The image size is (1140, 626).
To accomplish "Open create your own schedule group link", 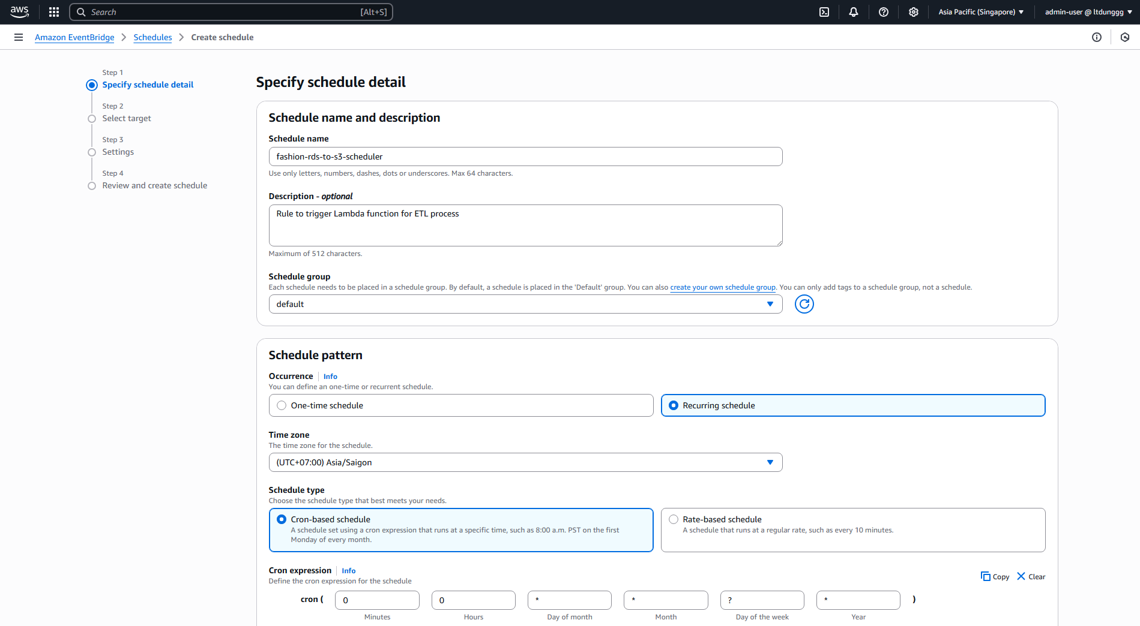I will (723, 287).
